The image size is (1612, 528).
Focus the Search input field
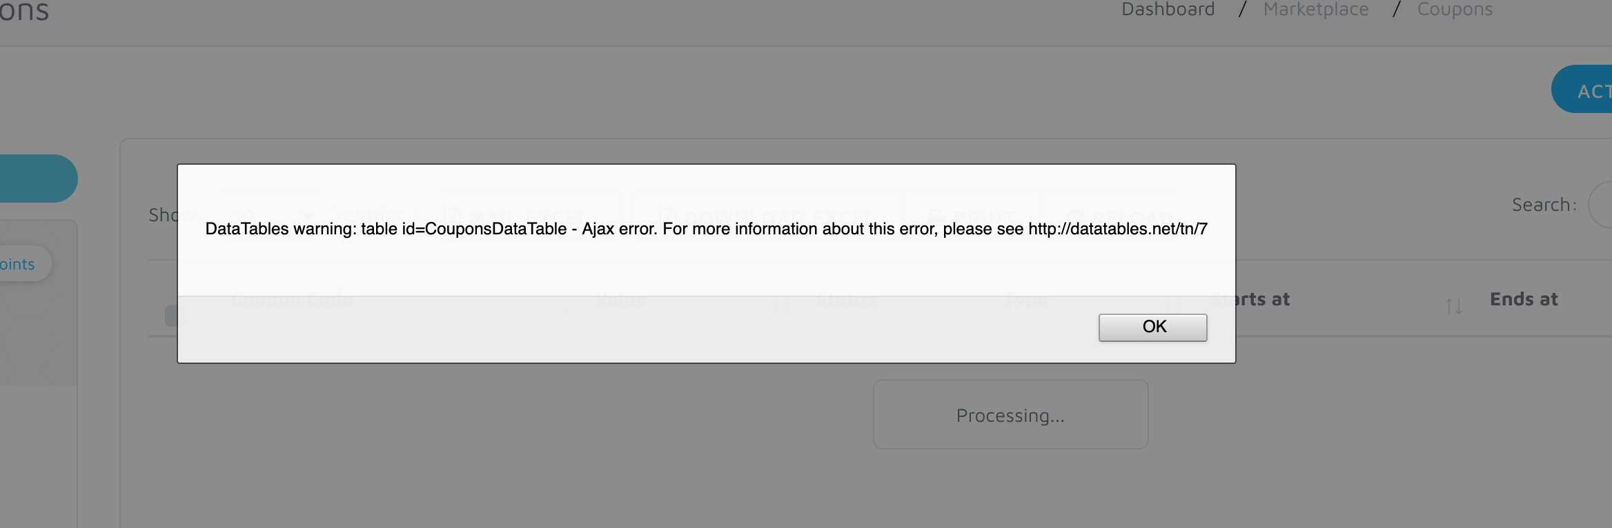(1600, 205)
